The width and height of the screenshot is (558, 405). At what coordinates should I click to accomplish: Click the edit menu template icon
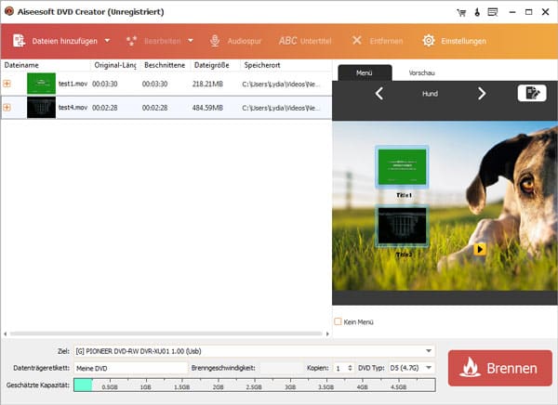532,93
